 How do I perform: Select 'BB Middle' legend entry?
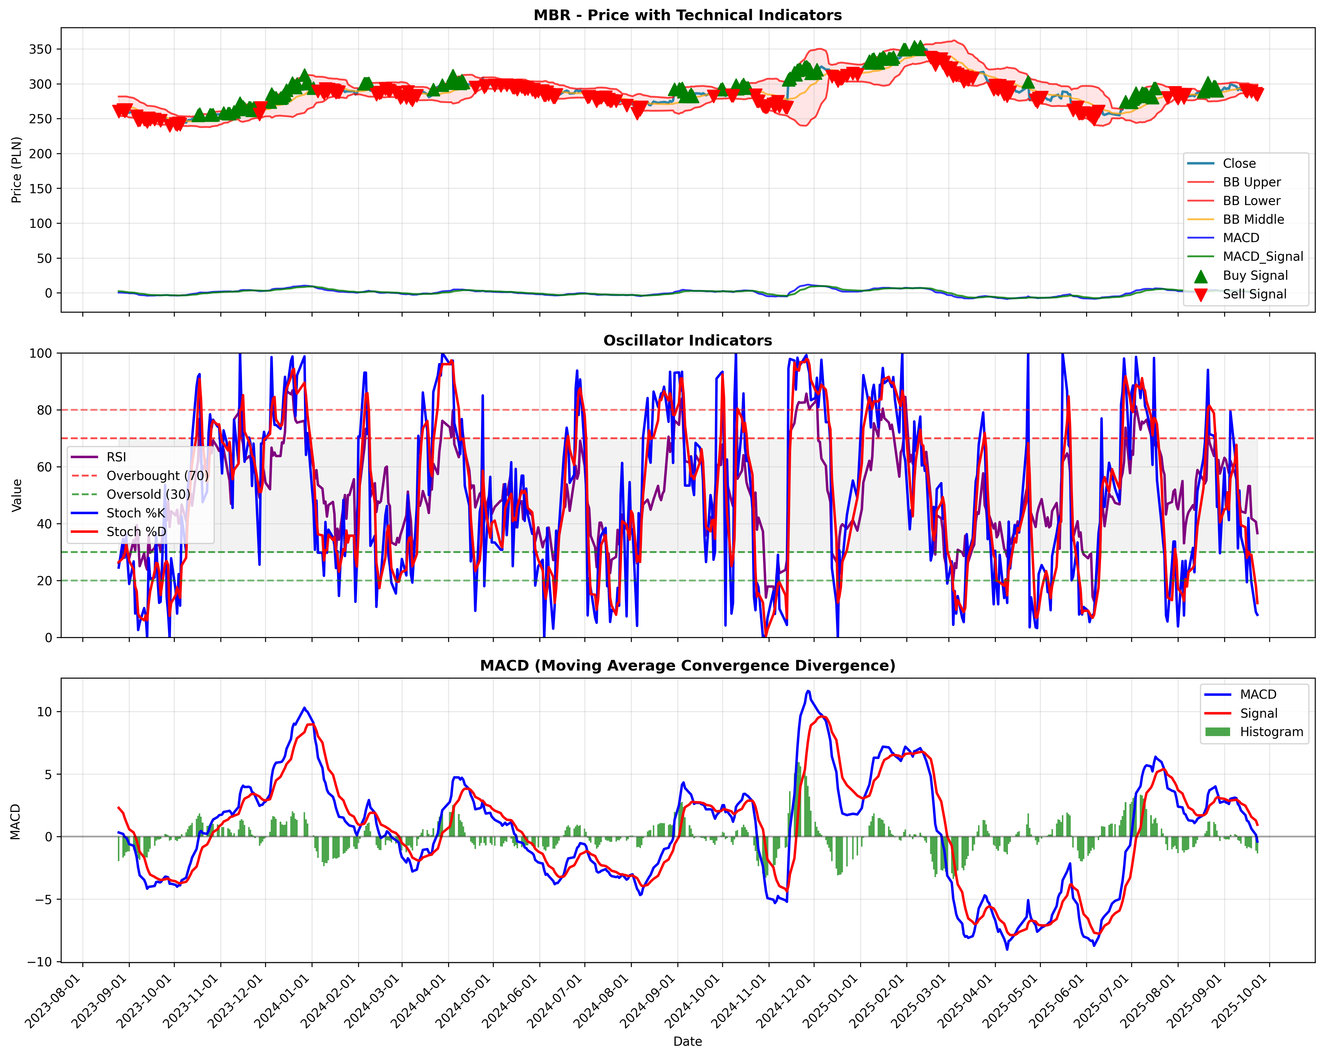[x=1254, y=219]
